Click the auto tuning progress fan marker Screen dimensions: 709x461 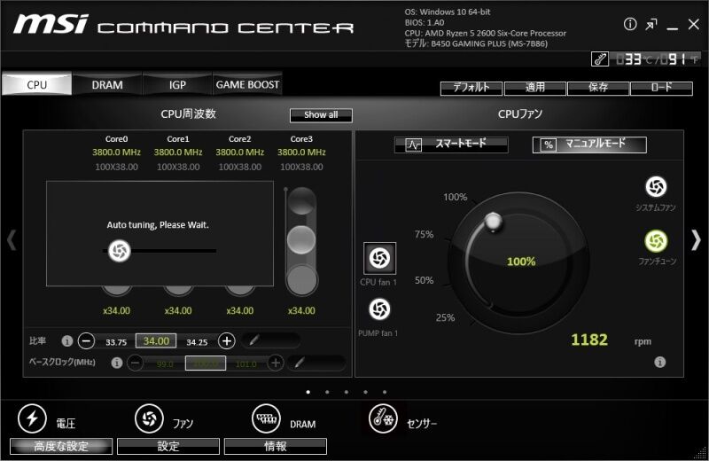(120, 251)
